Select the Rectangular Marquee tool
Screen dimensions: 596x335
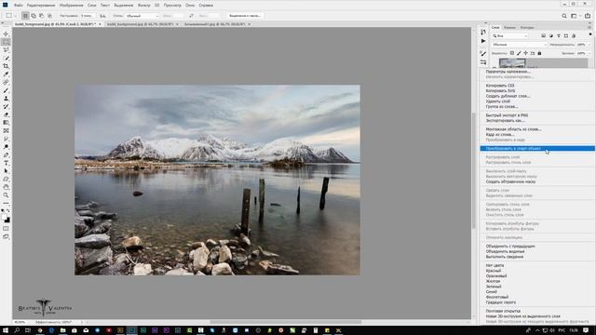point(7,42)
